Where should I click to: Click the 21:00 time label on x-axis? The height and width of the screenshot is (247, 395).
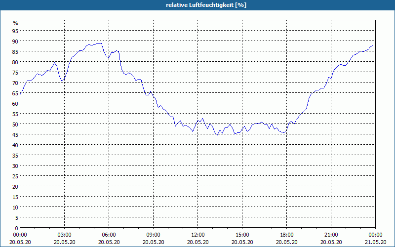coord(331,235)
